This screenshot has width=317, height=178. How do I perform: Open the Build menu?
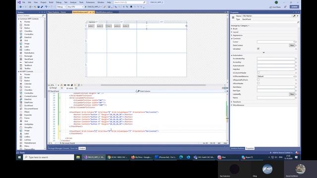click(51, 2)
